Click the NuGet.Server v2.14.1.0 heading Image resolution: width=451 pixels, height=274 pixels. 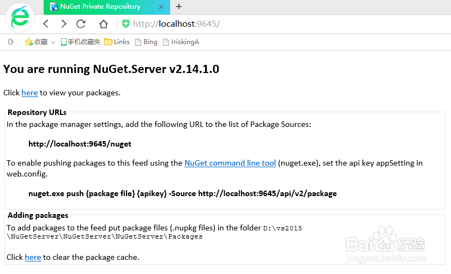pos(111,69)
